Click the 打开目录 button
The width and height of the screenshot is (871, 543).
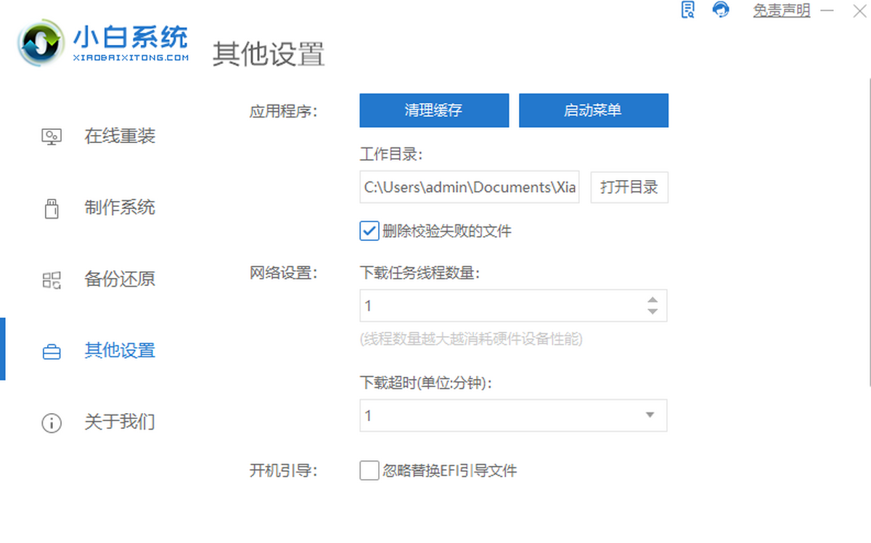[x=629, y=187]
